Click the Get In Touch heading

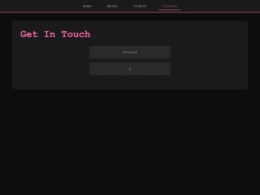(55, 34)
